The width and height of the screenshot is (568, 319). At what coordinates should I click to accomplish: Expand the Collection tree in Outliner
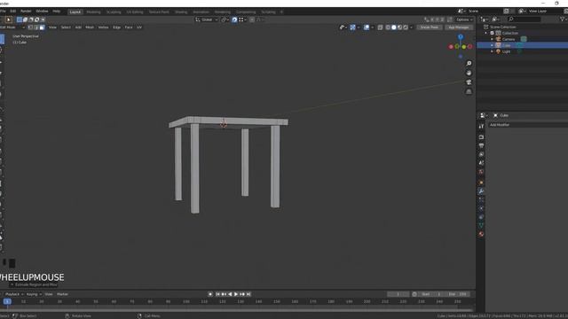pos(486,33)
